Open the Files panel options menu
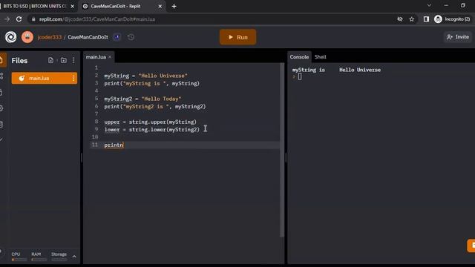Viewport: 475px width, 267px height. click(73, 60)
